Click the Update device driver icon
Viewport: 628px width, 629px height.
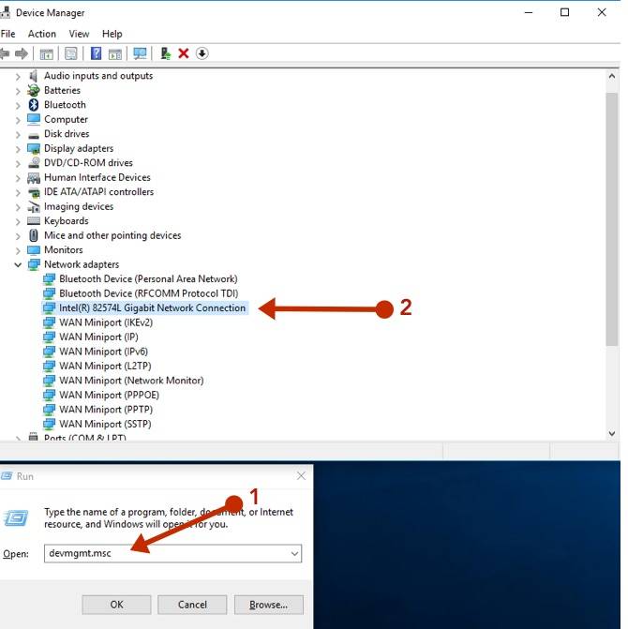(165, 53)
